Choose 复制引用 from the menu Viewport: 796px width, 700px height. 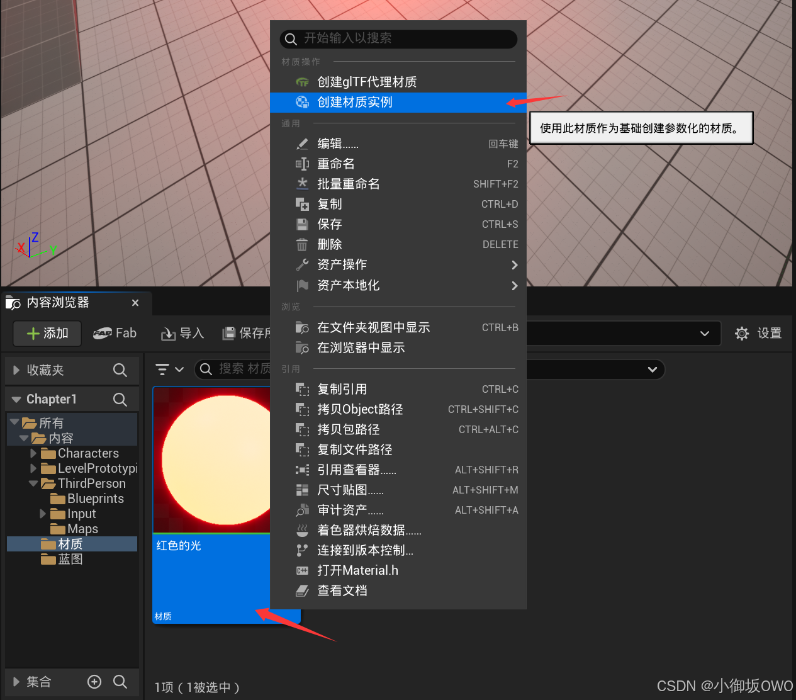point(398,389)
